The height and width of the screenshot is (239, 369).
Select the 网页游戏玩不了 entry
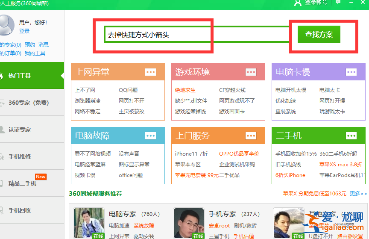tap(237, 100)
